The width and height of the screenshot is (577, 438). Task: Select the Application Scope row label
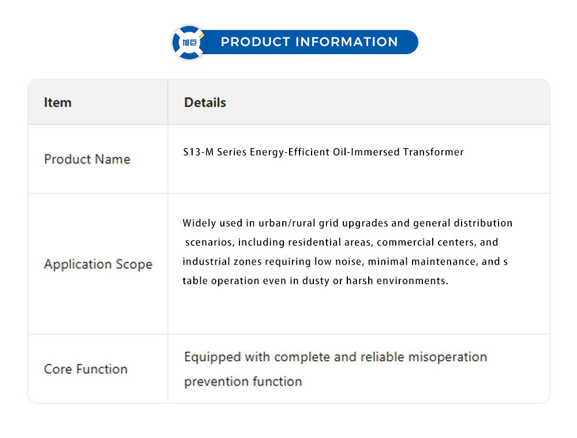[x=98, y=265]
